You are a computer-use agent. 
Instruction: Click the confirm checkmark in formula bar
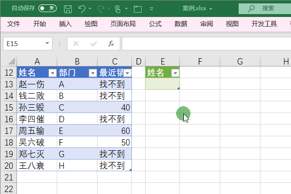point(94,44)
